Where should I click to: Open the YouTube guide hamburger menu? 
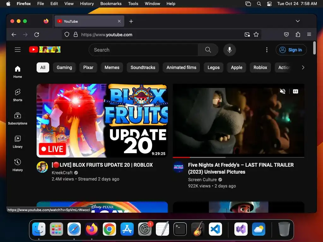(x=18, y=49)
